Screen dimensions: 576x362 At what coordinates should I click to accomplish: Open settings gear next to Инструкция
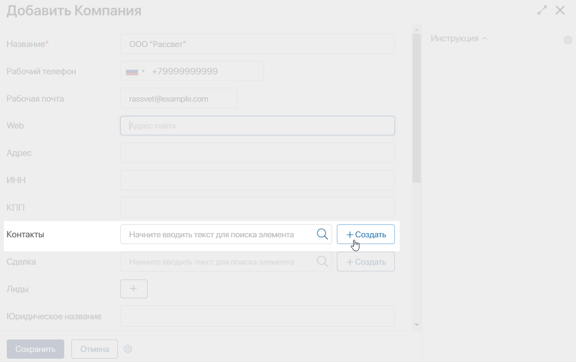click(x=568, y=40)
